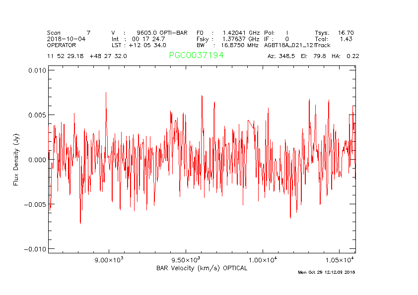Click the 0.000 y-axis tick label
Viewport: 418px width, 295px height.
36,160
